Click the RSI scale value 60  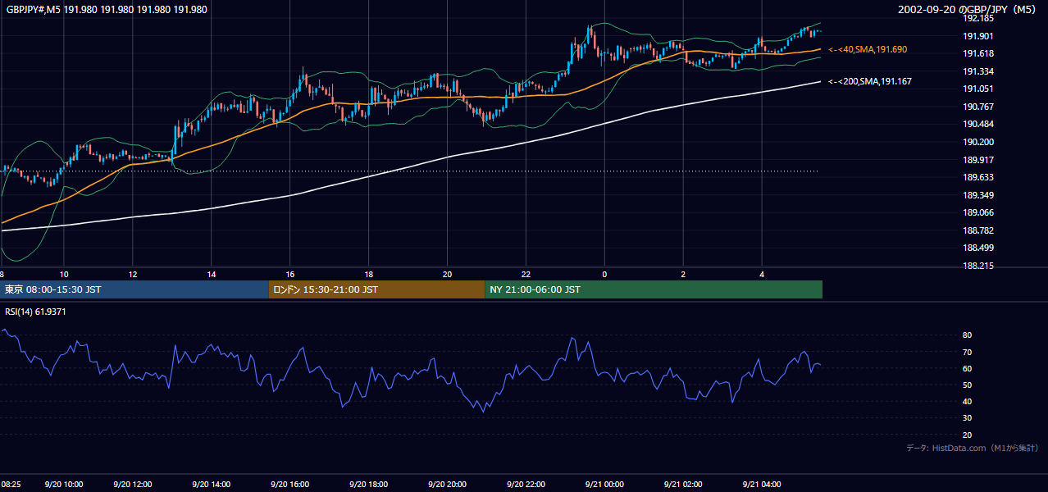coord(968,368)
